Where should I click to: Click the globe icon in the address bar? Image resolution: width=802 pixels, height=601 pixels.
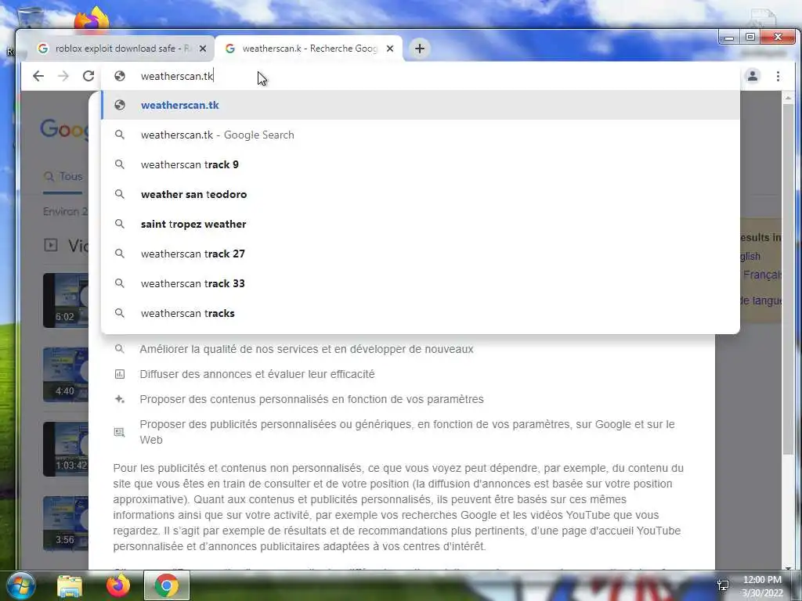pyautogui.click(x=120, y=76)
